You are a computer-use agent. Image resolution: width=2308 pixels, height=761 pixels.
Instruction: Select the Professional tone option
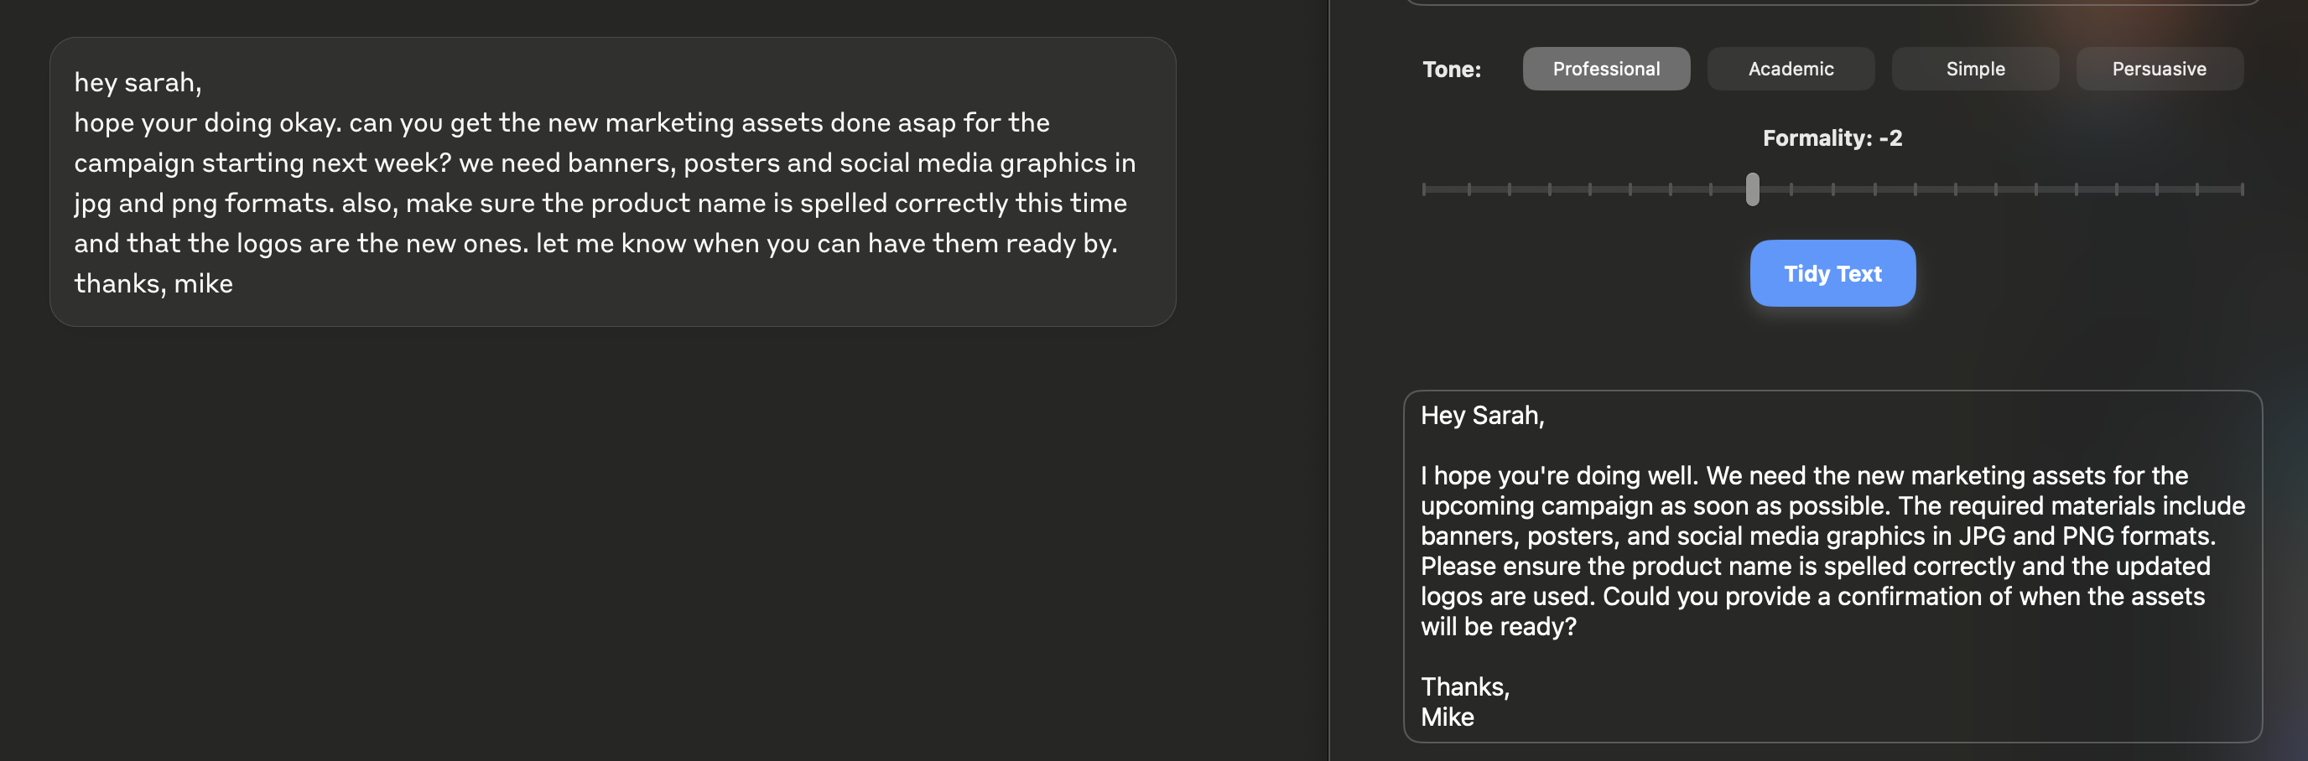click(x=1605, y=69)
